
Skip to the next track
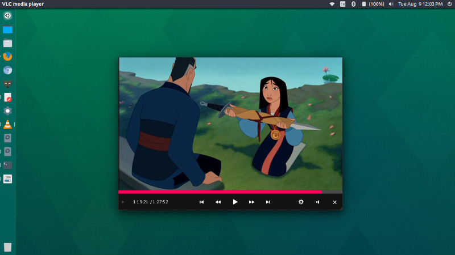click(268, 202)
